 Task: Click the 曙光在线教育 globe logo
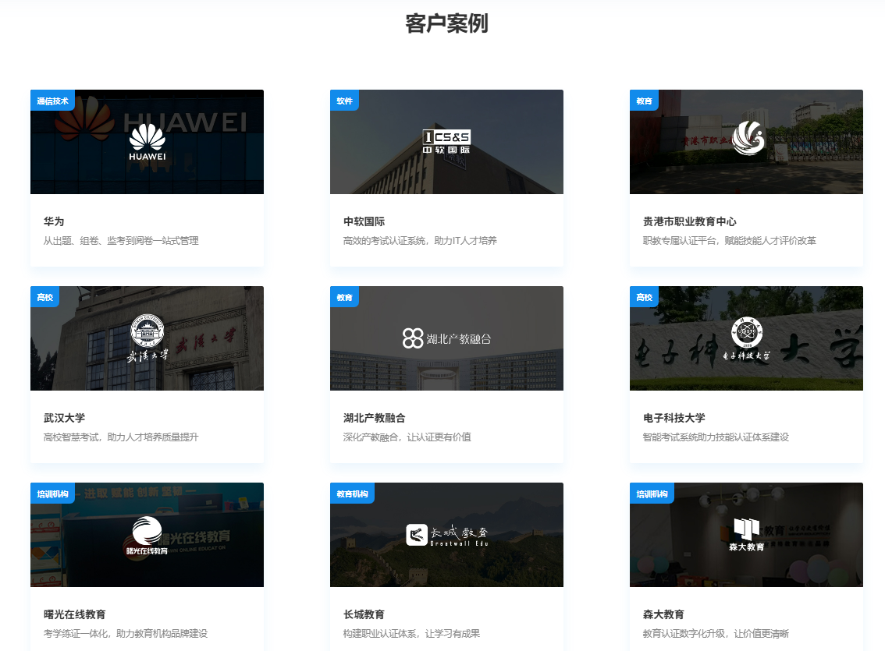tap(147, 536)
